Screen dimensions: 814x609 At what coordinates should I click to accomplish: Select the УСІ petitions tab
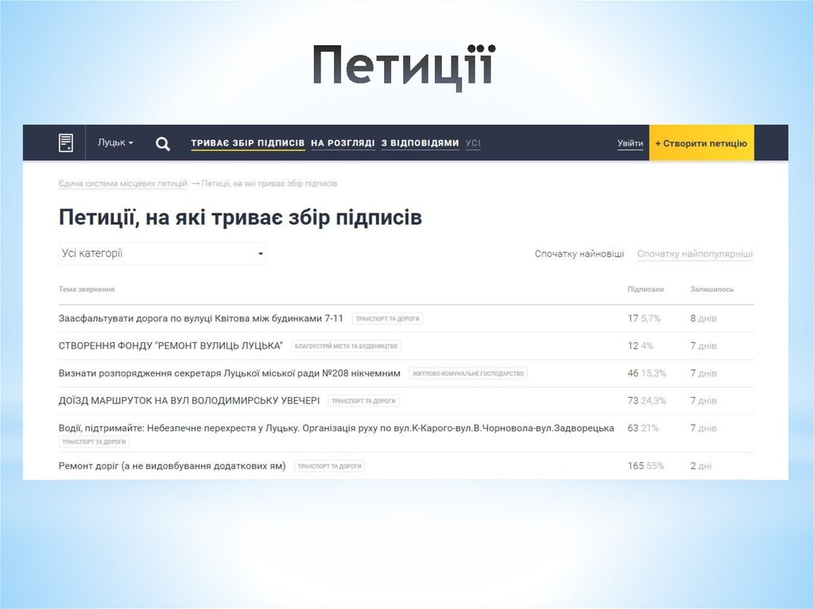click(473, 141)
